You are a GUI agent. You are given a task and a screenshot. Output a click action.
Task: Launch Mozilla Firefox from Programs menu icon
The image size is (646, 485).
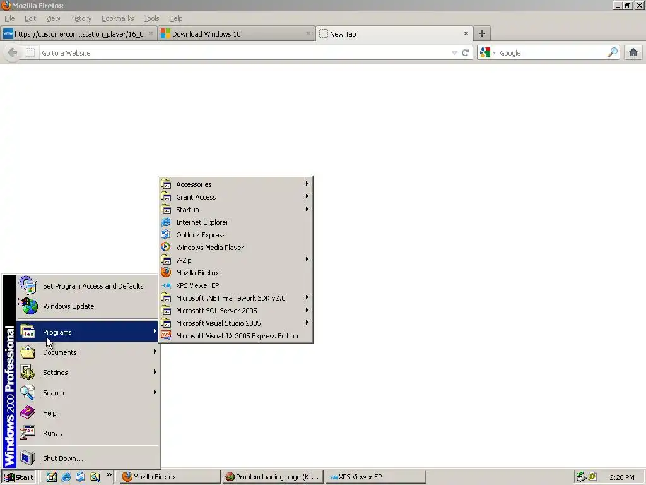pos(166,273)
